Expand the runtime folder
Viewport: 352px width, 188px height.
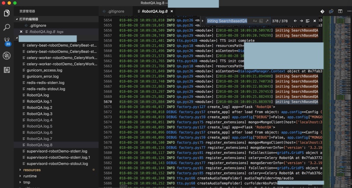point(20,176)
